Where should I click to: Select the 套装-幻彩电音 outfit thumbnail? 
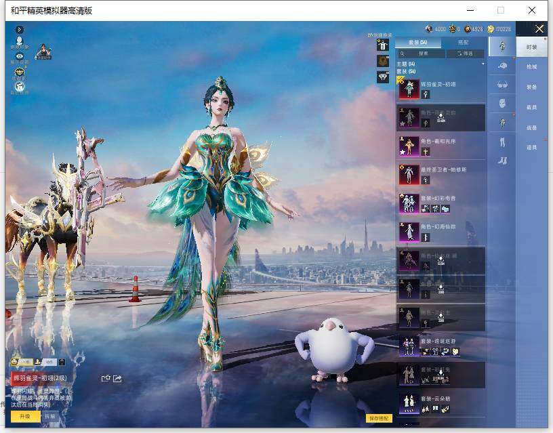click(x=409, y=203)
